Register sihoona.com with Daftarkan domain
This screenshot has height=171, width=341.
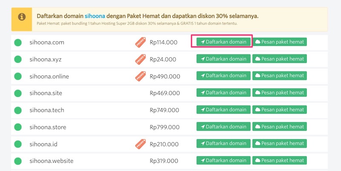click(223, 42)
